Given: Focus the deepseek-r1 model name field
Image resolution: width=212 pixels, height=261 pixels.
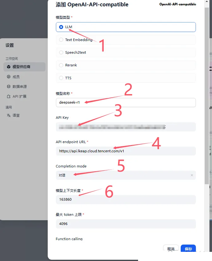Looking at the screenshot, I should pyautogui.click(x=126, y=102).
